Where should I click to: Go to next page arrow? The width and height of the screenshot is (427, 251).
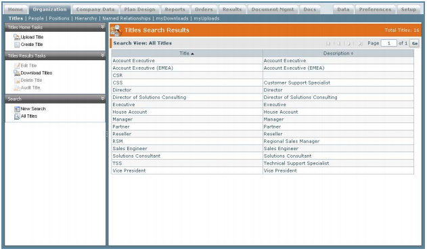tap(349, 43)
